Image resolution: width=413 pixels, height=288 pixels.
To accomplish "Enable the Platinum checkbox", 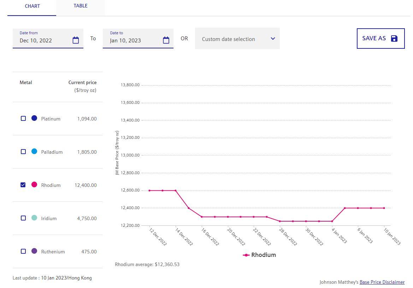I will point(23,118).
